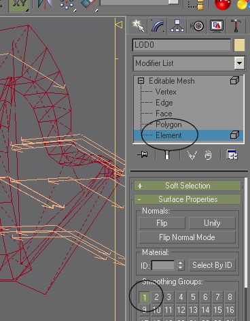
Task: Open the Hierarchy panel tab
Action: coord(177,26)
